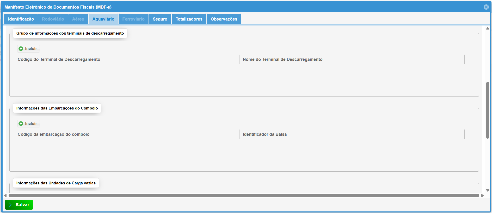Open the Ferroviário tab
This screenshot has height=213, width=492.
133,19
